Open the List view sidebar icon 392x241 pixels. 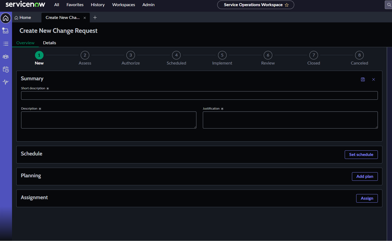(6, 44)
